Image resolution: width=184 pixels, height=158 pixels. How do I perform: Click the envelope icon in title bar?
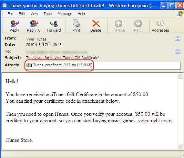tap(4, 5)
